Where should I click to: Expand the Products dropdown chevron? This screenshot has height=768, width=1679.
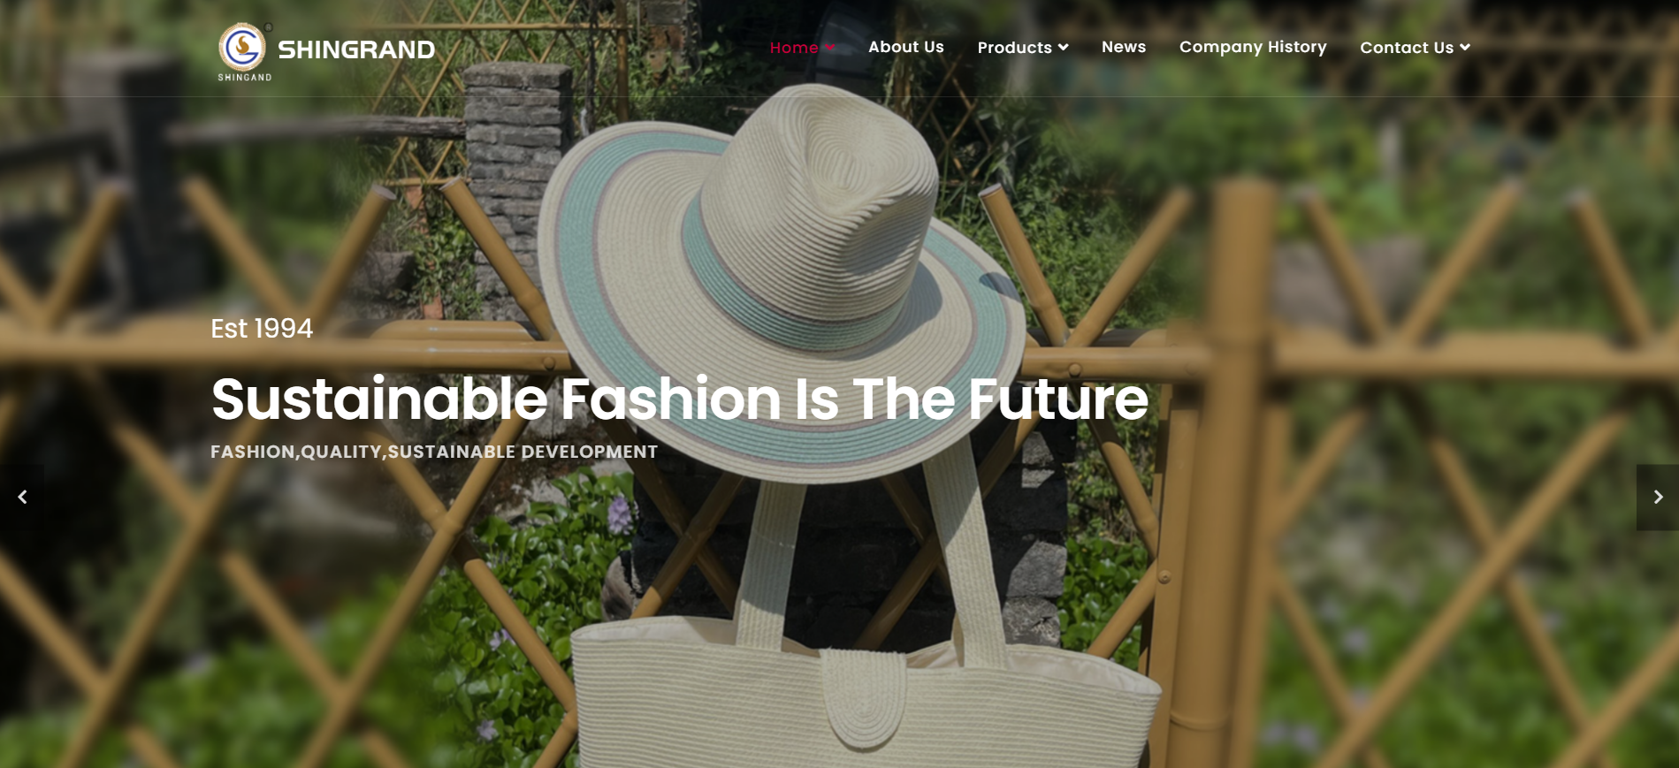1063,48
